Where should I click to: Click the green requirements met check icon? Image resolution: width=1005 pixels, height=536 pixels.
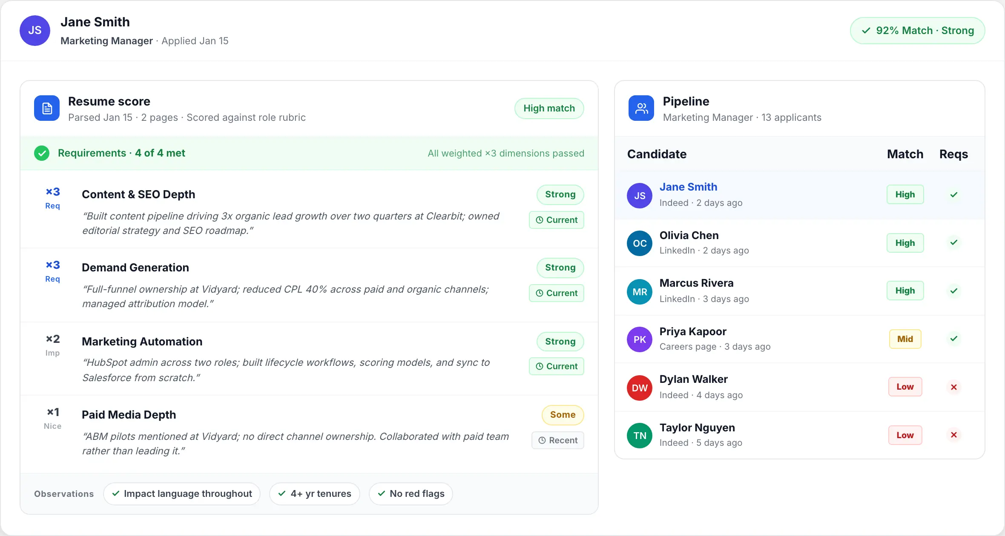click(x=42, y=153)
